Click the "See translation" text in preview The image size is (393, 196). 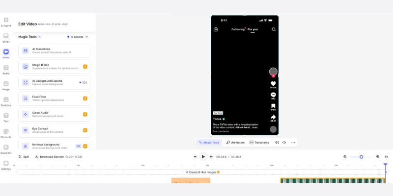pos(221,131)
